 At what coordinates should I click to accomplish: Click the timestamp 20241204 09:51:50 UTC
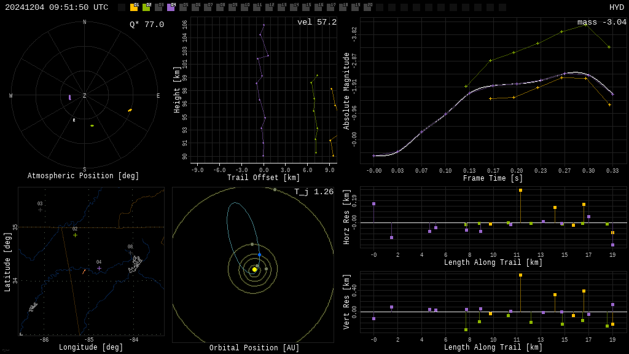pyautogui.click(x=57, y=7)
